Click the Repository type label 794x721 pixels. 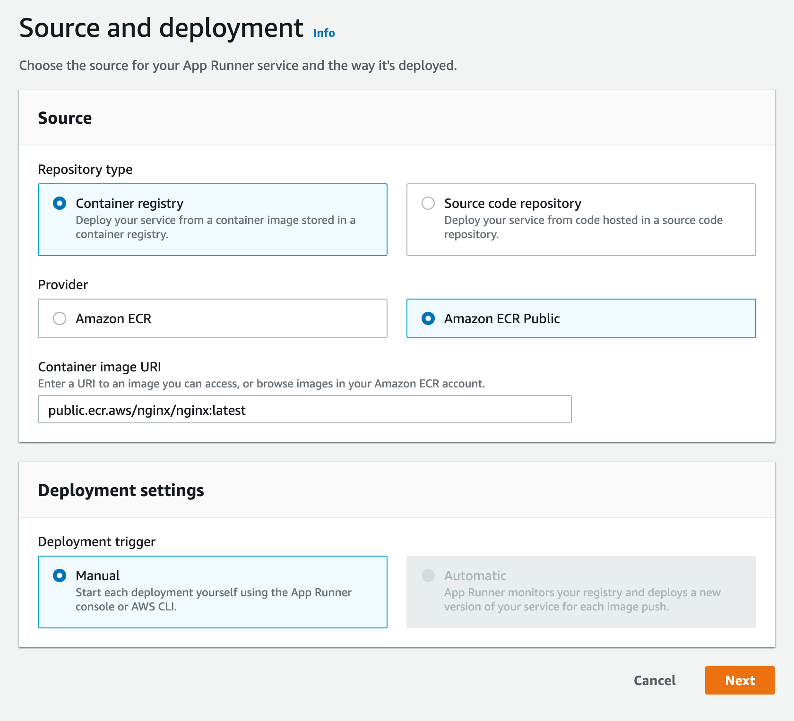[85, 169]
